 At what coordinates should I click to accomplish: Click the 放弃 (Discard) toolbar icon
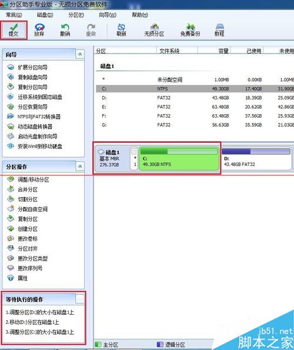coord(39,31)
